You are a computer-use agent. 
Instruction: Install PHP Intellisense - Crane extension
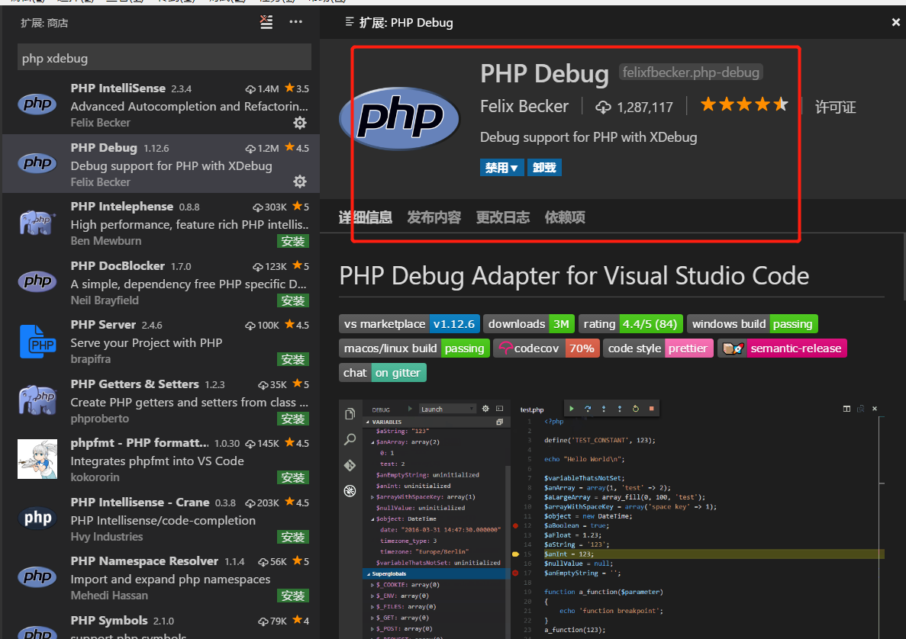click(293, 538)
